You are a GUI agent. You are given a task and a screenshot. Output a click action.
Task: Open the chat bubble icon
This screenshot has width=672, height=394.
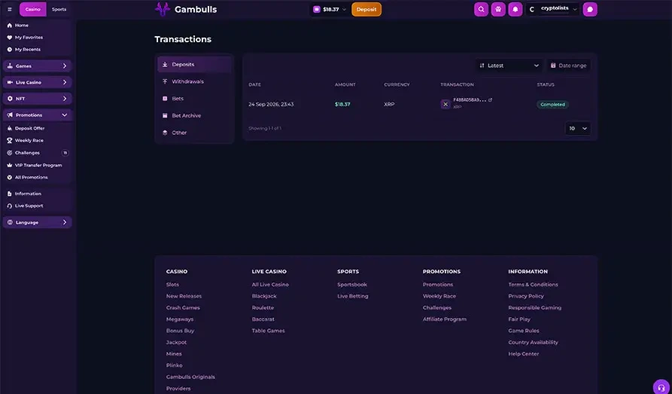(x=590, y=9)
